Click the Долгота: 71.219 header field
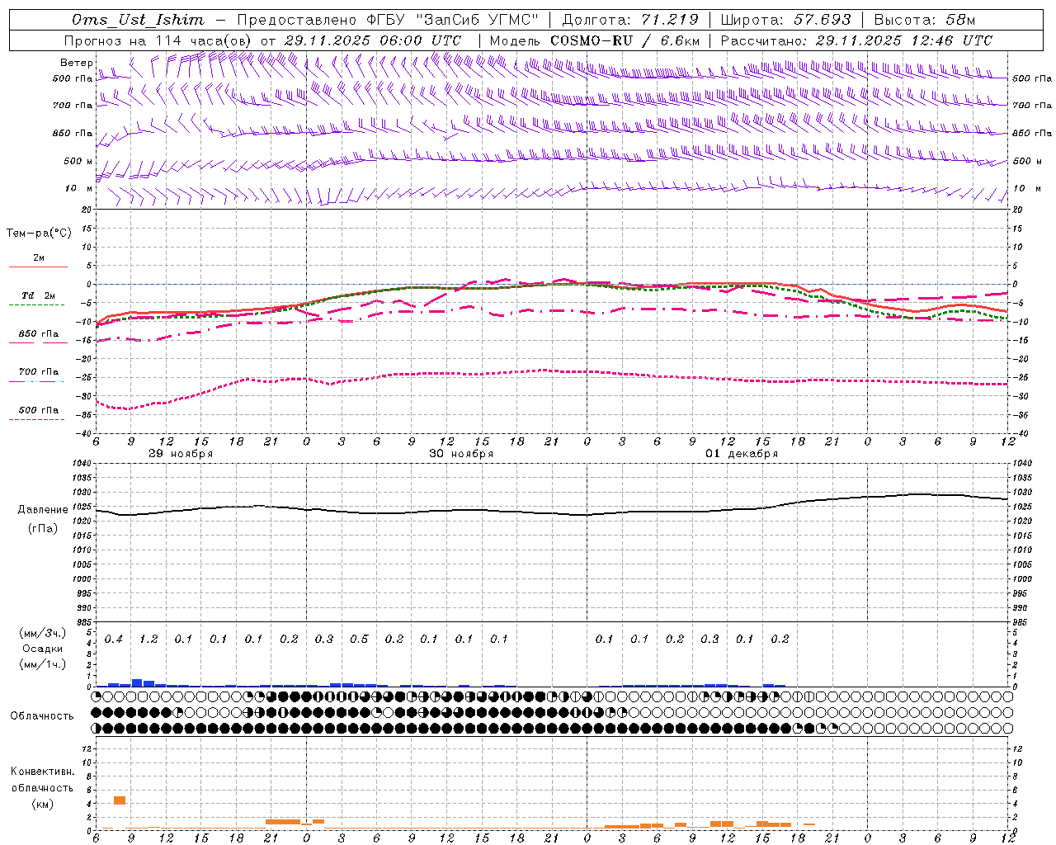The width and height of the screenshot is (1056, 845). 629,20
